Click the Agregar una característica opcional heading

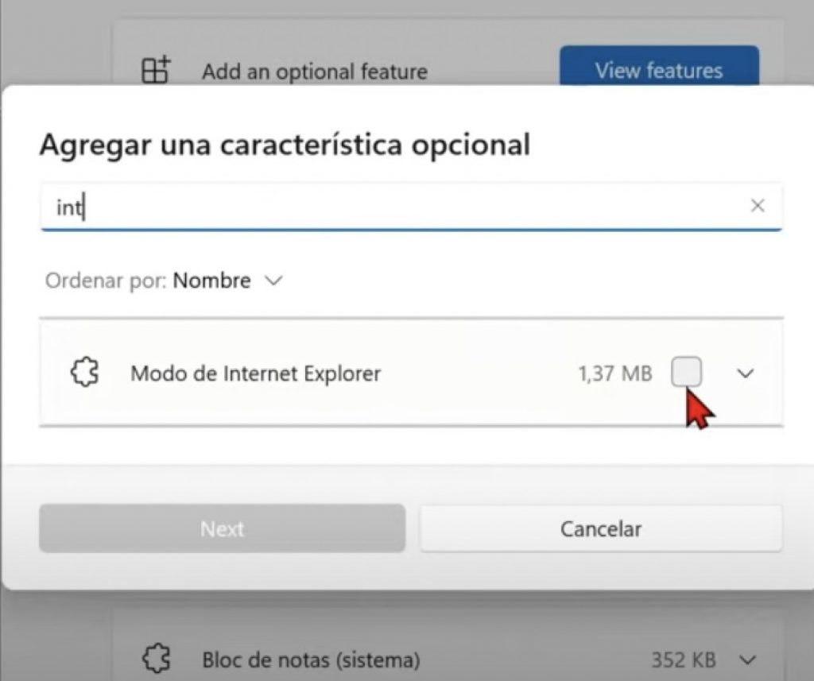click(285, 145)
